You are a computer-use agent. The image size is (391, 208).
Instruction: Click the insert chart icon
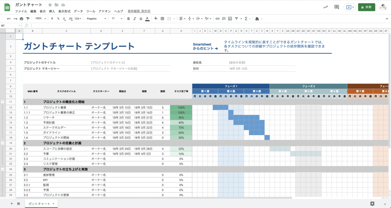click(230, 19)
